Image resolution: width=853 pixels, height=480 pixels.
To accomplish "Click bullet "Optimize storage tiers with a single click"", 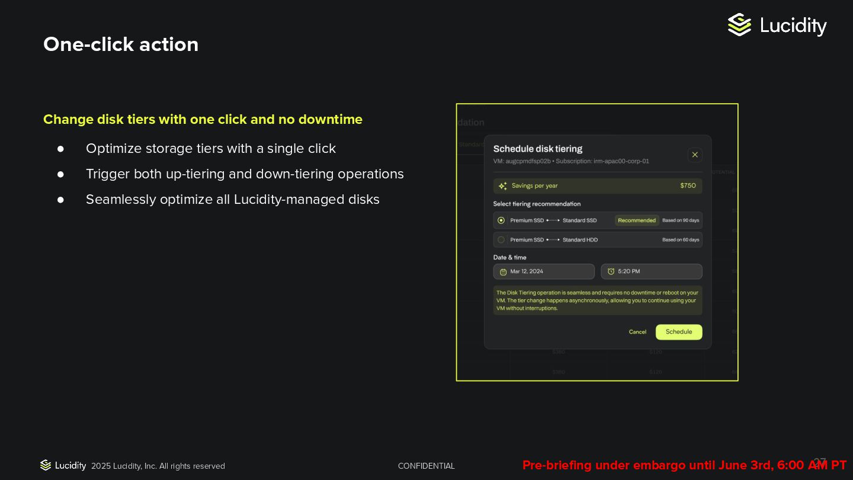I will pos(211,149).
